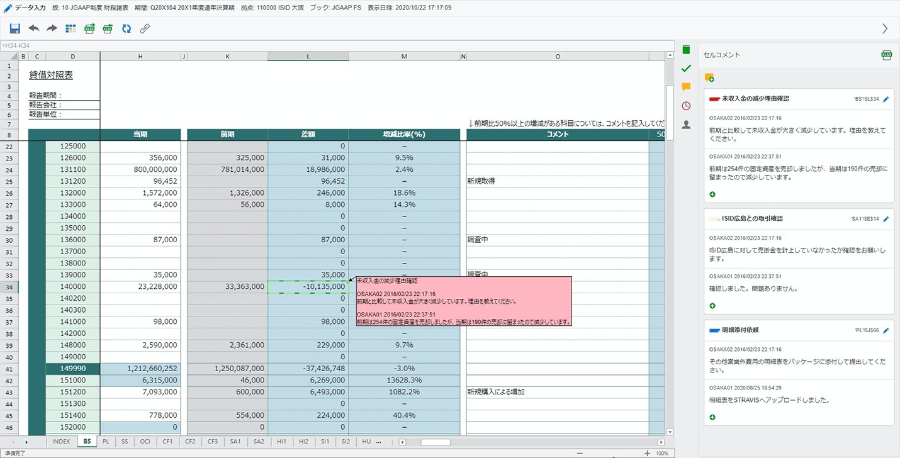Viewport: 900px width, 458px height.
Task: Open the red clock history panel
Action: (x=686, y=106)
